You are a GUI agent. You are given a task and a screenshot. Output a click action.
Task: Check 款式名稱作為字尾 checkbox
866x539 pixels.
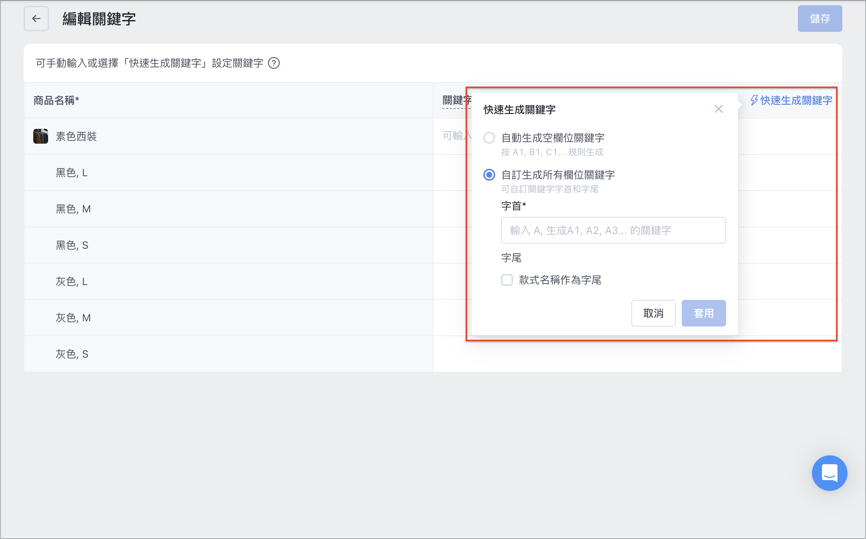click(x=507, y=280)
